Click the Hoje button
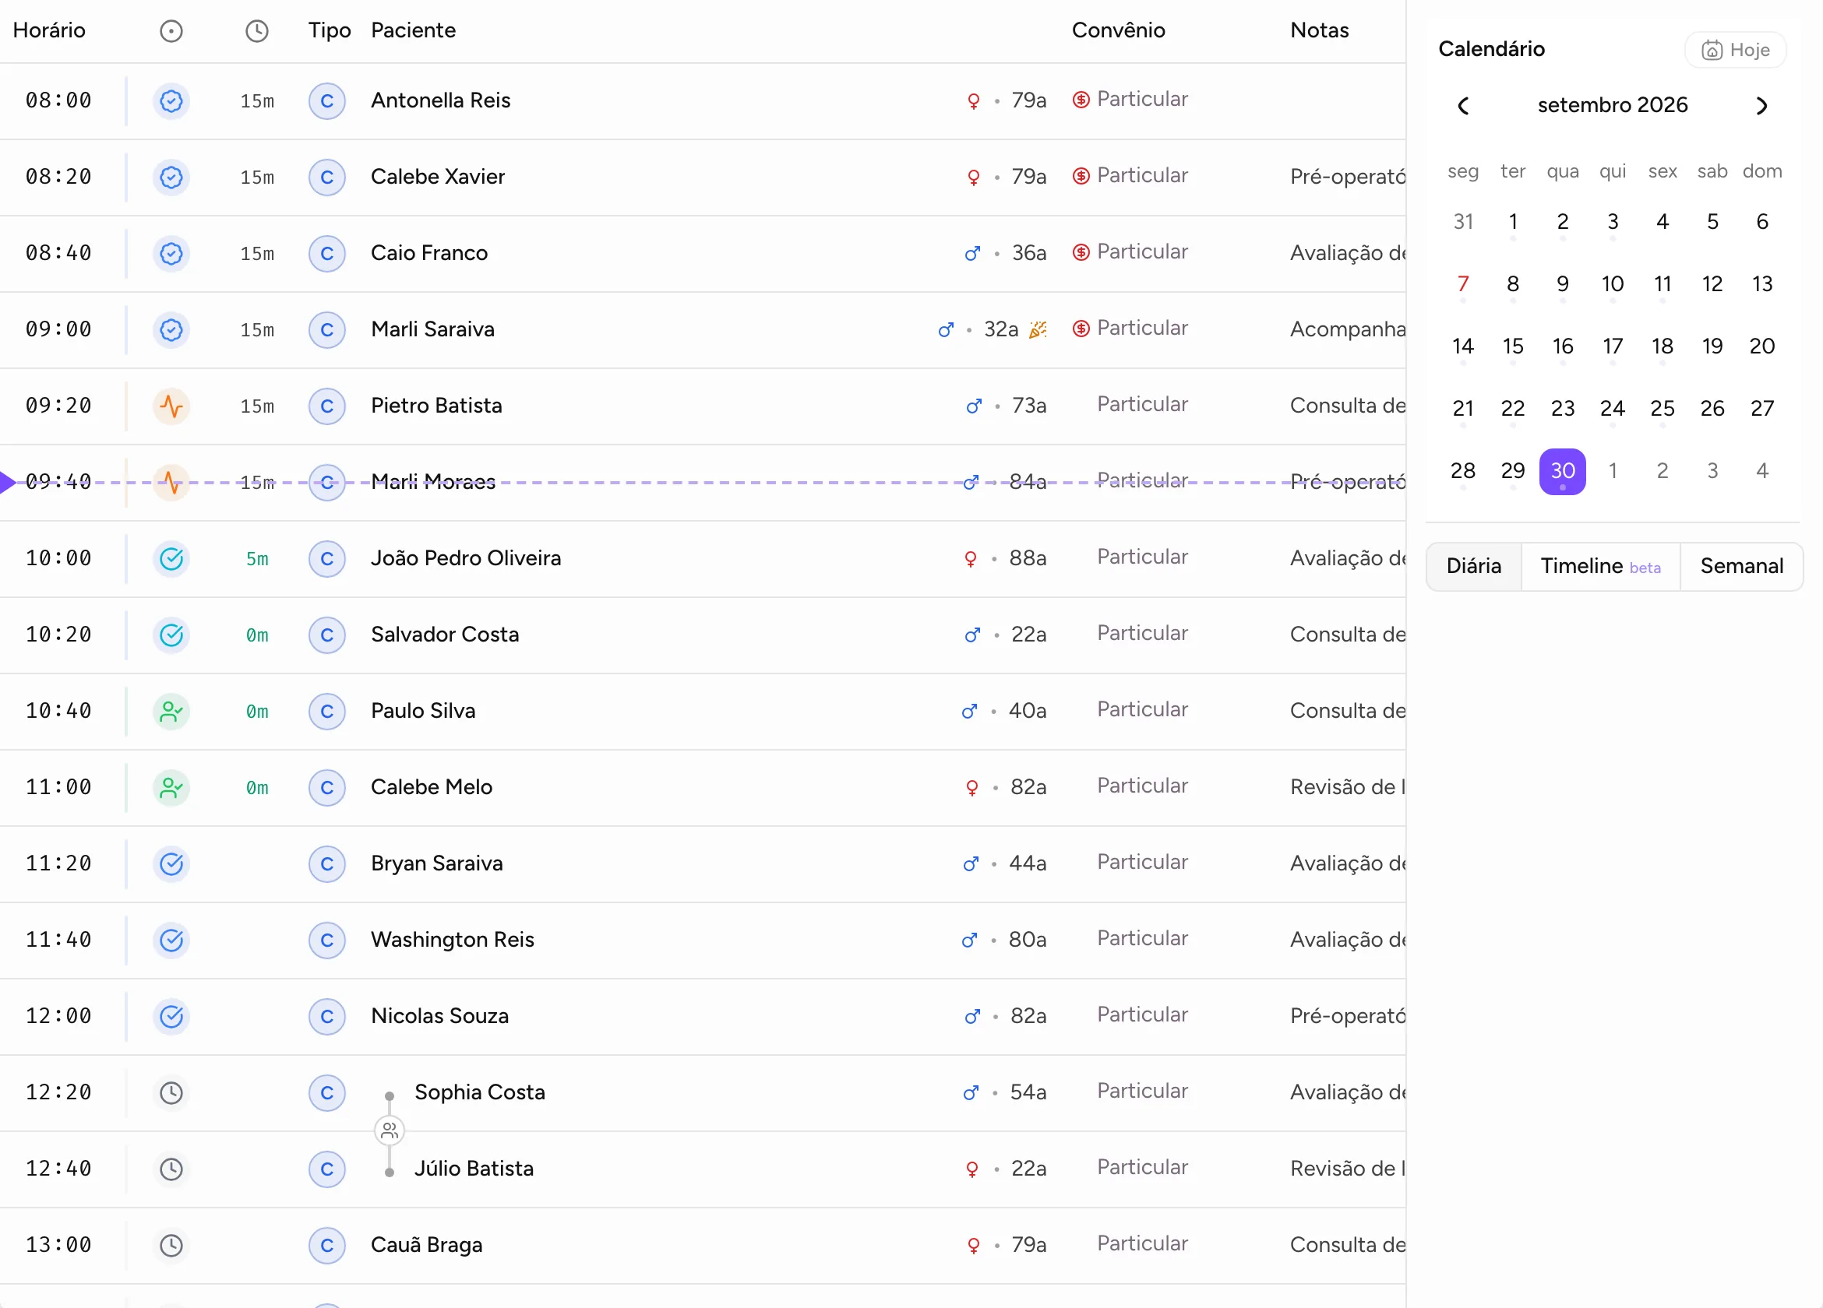This screenshot has height=1308, width=1823. tap(1736, 51)
